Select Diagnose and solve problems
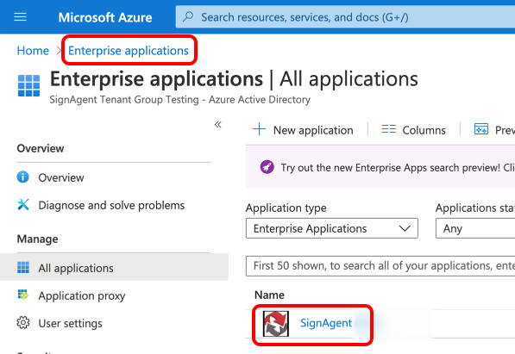 [x=111, y=205]
